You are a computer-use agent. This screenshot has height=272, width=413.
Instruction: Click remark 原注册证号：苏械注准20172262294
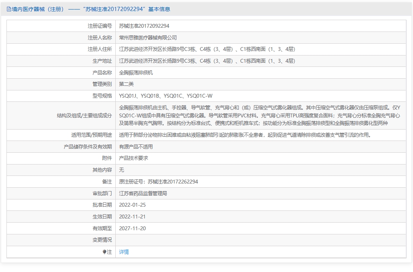[159, 182]
